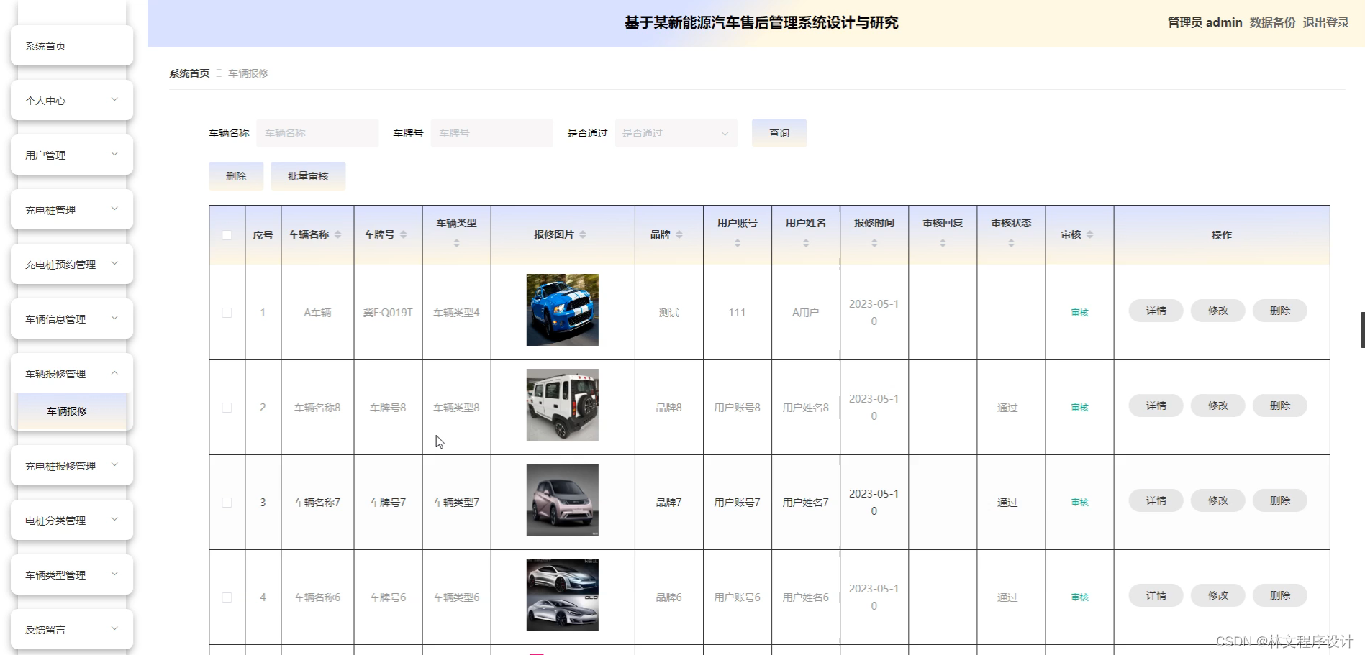Sort by 审核 column arrows
This screenshot has width=1365, height=655.
click(x=1089, y=234)
